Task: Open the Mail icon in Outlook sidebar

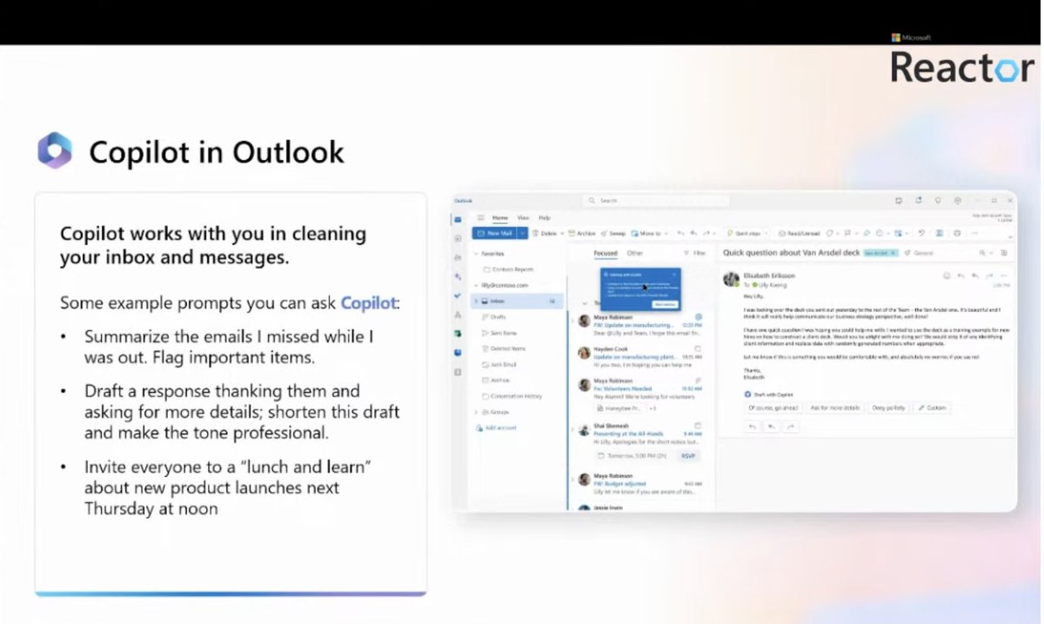Action: [x=458, y=220]
